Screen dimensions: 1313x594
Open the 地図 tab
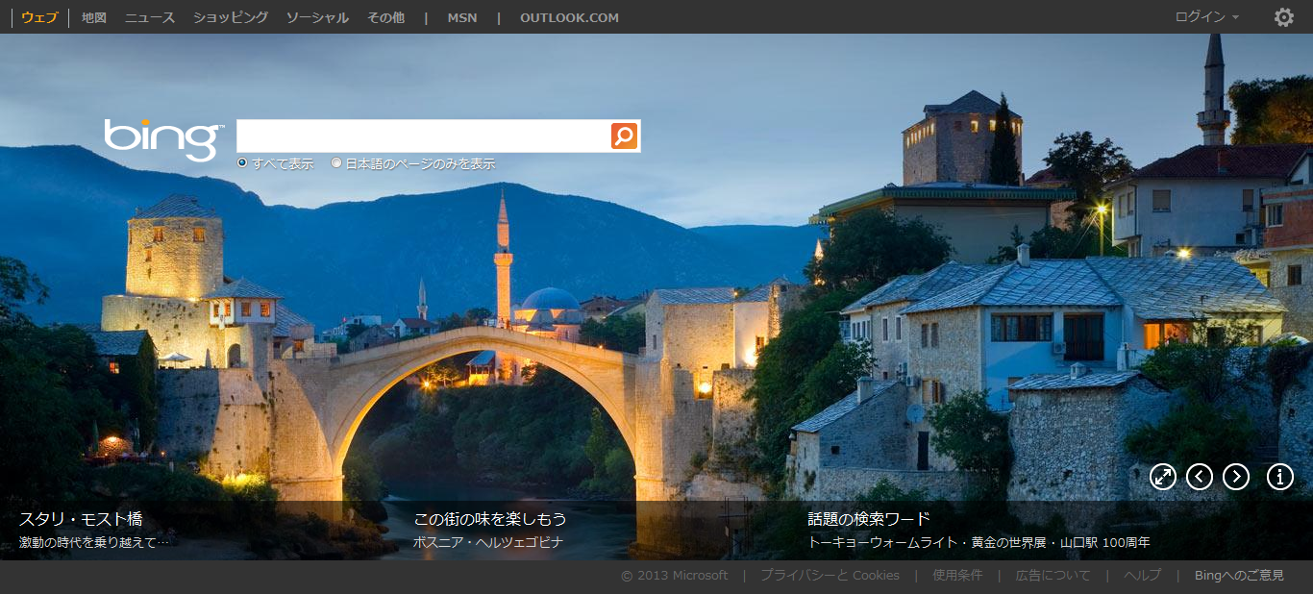pyautogui.click(x=94, y=17)
